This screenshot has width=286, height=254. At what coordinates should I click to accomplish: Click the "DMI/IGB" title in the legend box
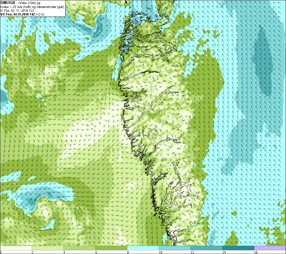coord(8,3)
